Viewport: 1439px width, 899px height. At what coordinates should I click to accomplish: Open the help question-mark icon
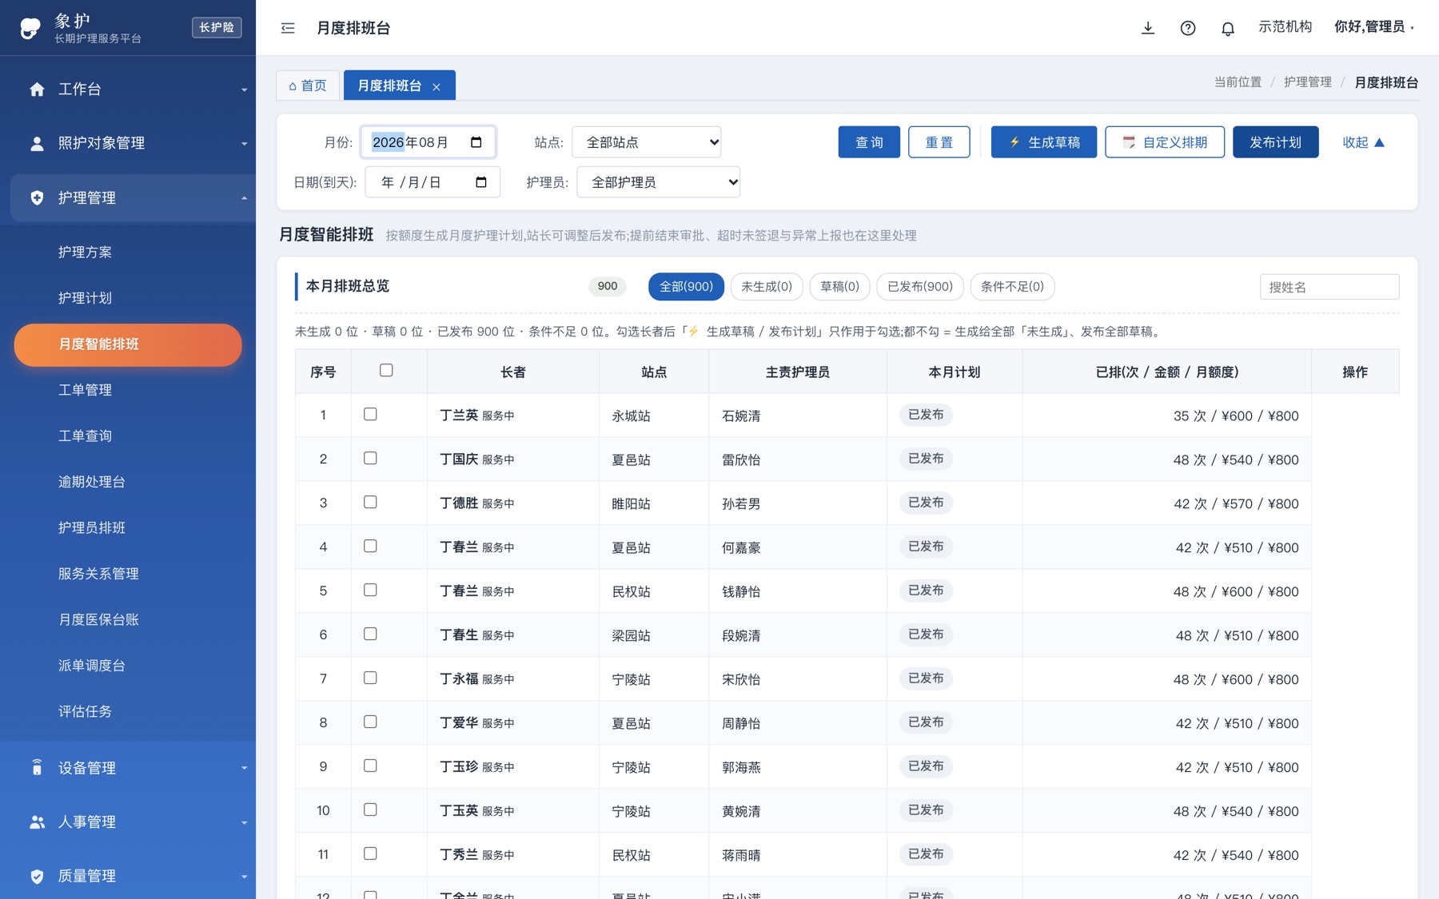tap(1188, 28)
